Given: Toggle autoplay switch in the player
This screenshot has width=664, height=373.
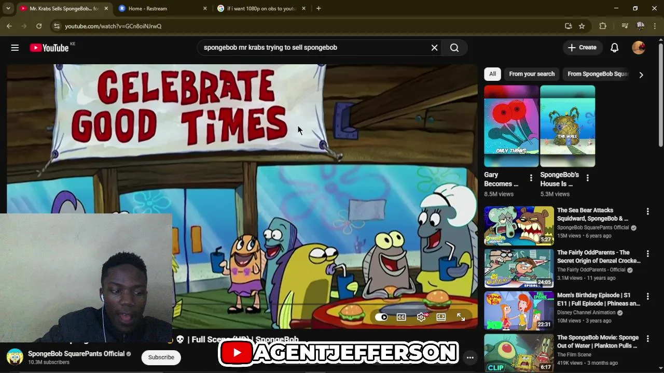Looking at the screenshot, I should point(381,317).
